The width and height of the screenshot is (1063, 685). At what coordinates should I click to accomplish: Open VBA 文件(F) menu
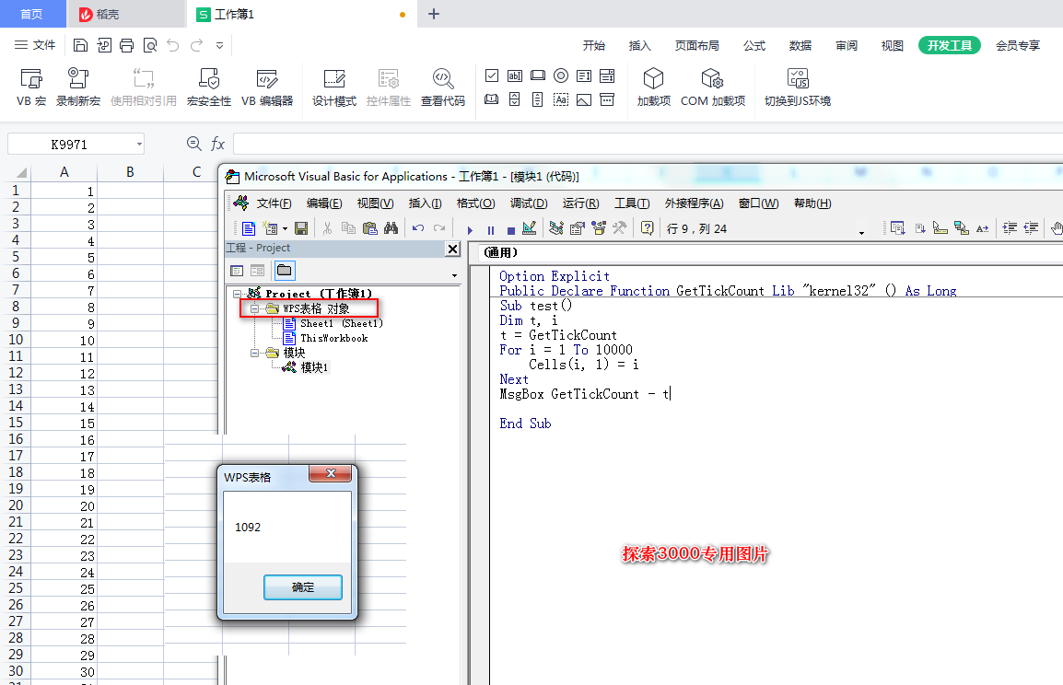pyautogui.click(x=274, y=203)
